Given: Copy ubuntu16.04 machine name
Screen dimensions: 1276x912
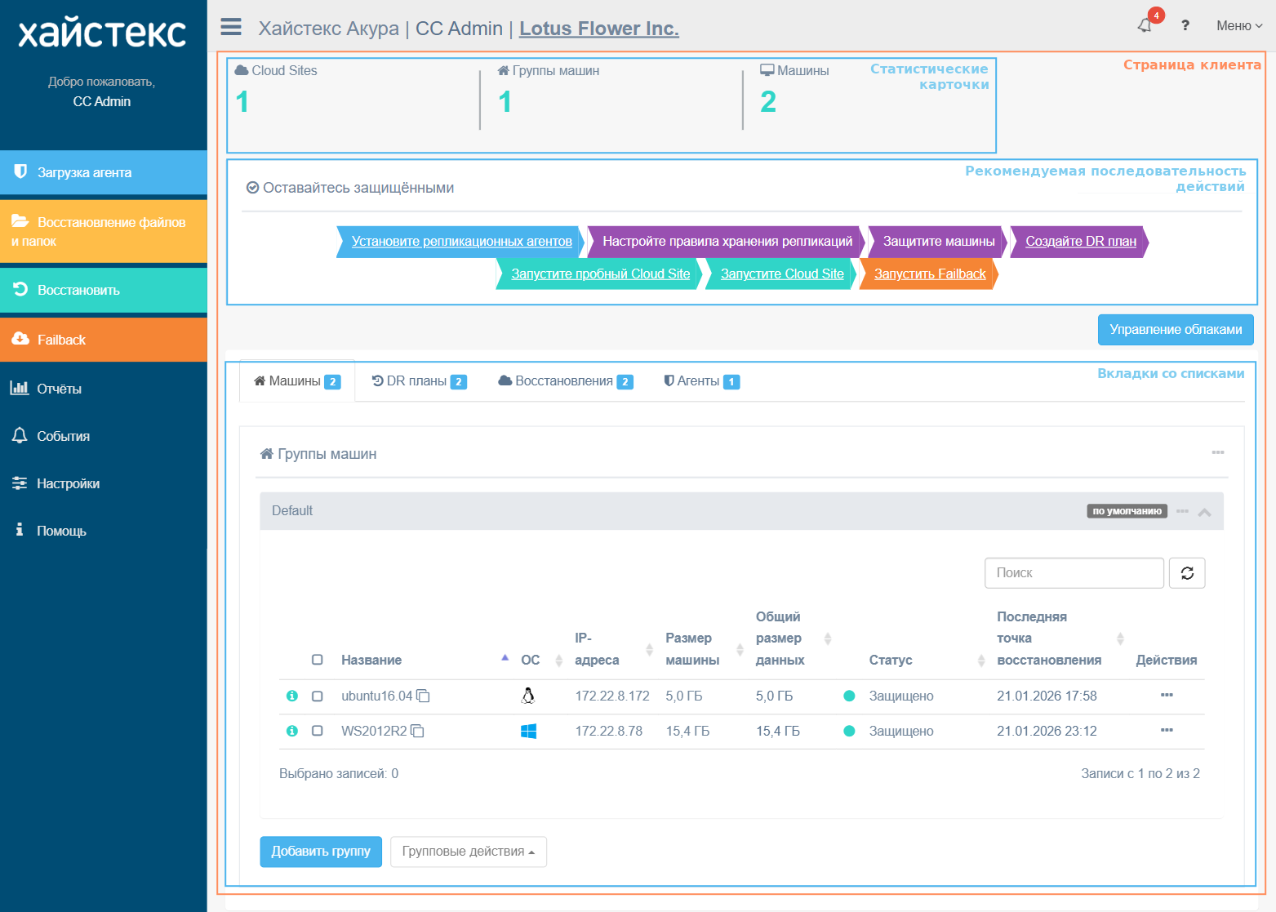Looking at the screenshot, I should (423, 696).
